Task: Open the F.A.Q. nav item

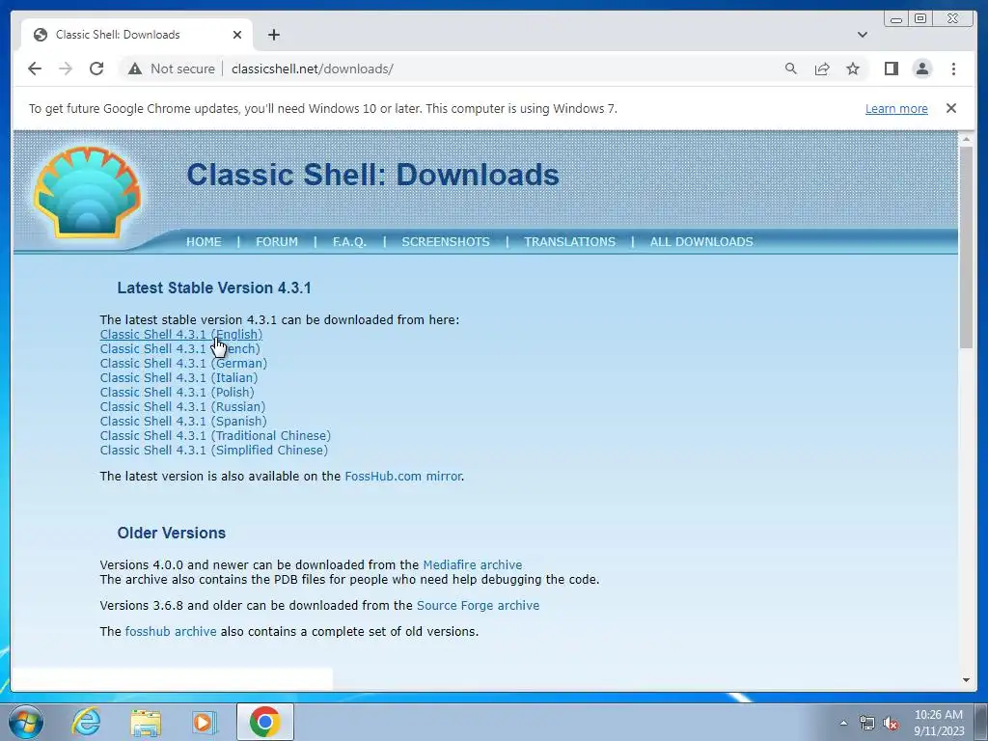Action: [x=349, y=242]
